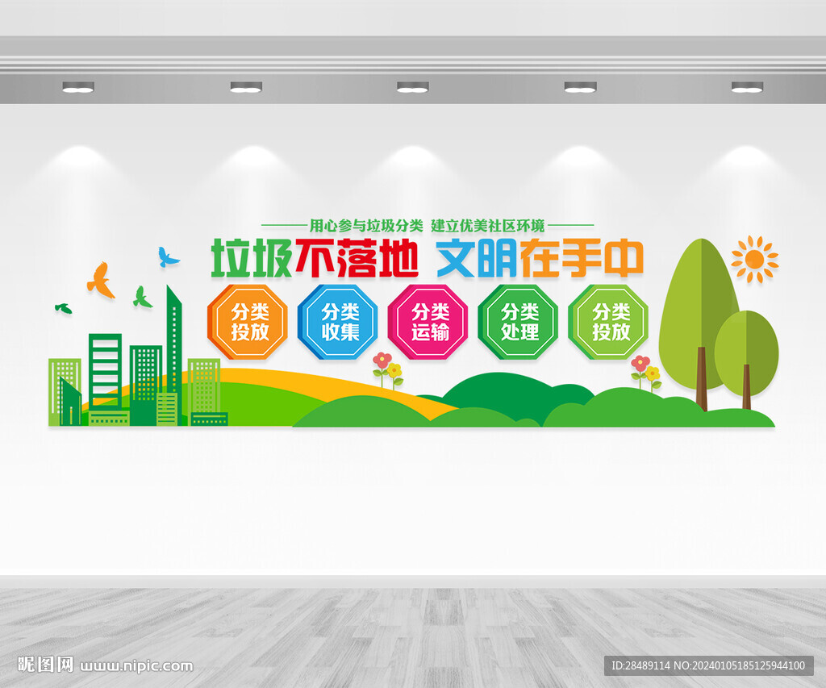Click the subtitle 用心参与垃圾分类
Image resolution: width=826 pixels, height=688 pixels.
pyautogui.click(x=366, y=226)
